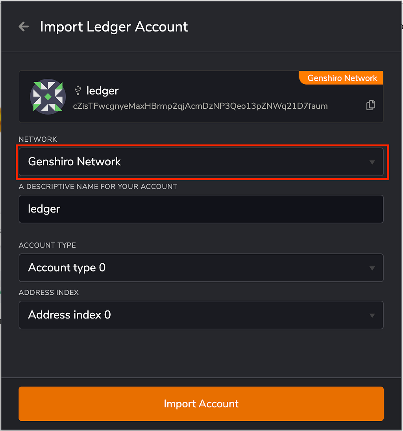The width and height of the screenshot is (403, 431).
Task: Click the NETWORK field label
Action: click(38, 139)
